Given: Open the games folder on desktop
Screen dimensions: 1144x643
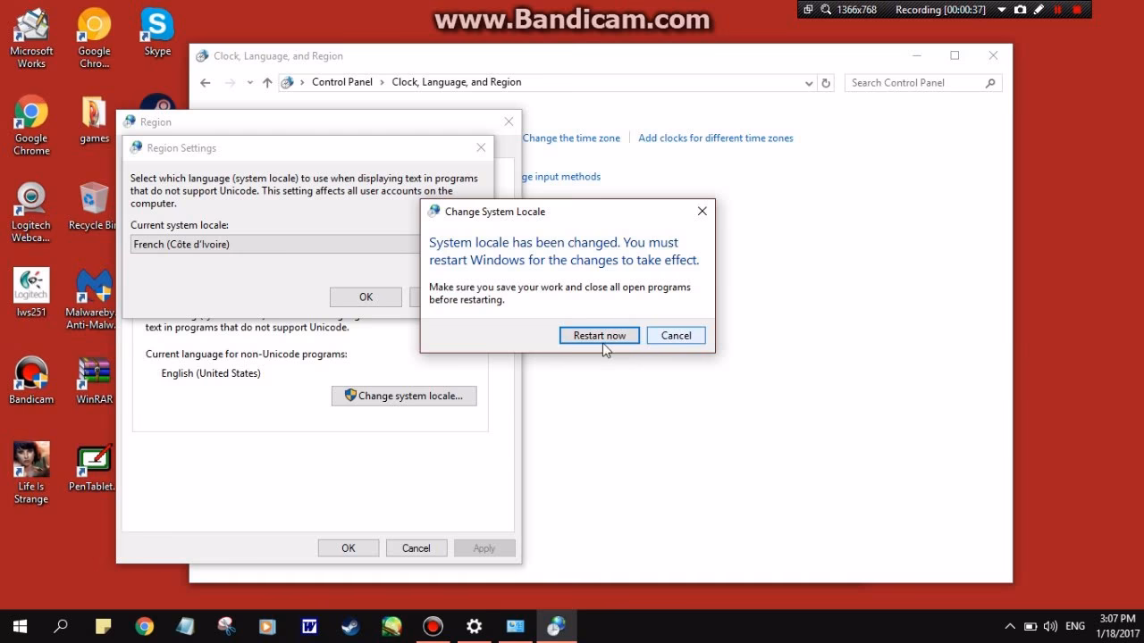Looking at the screenshot, I should (94, 120).
